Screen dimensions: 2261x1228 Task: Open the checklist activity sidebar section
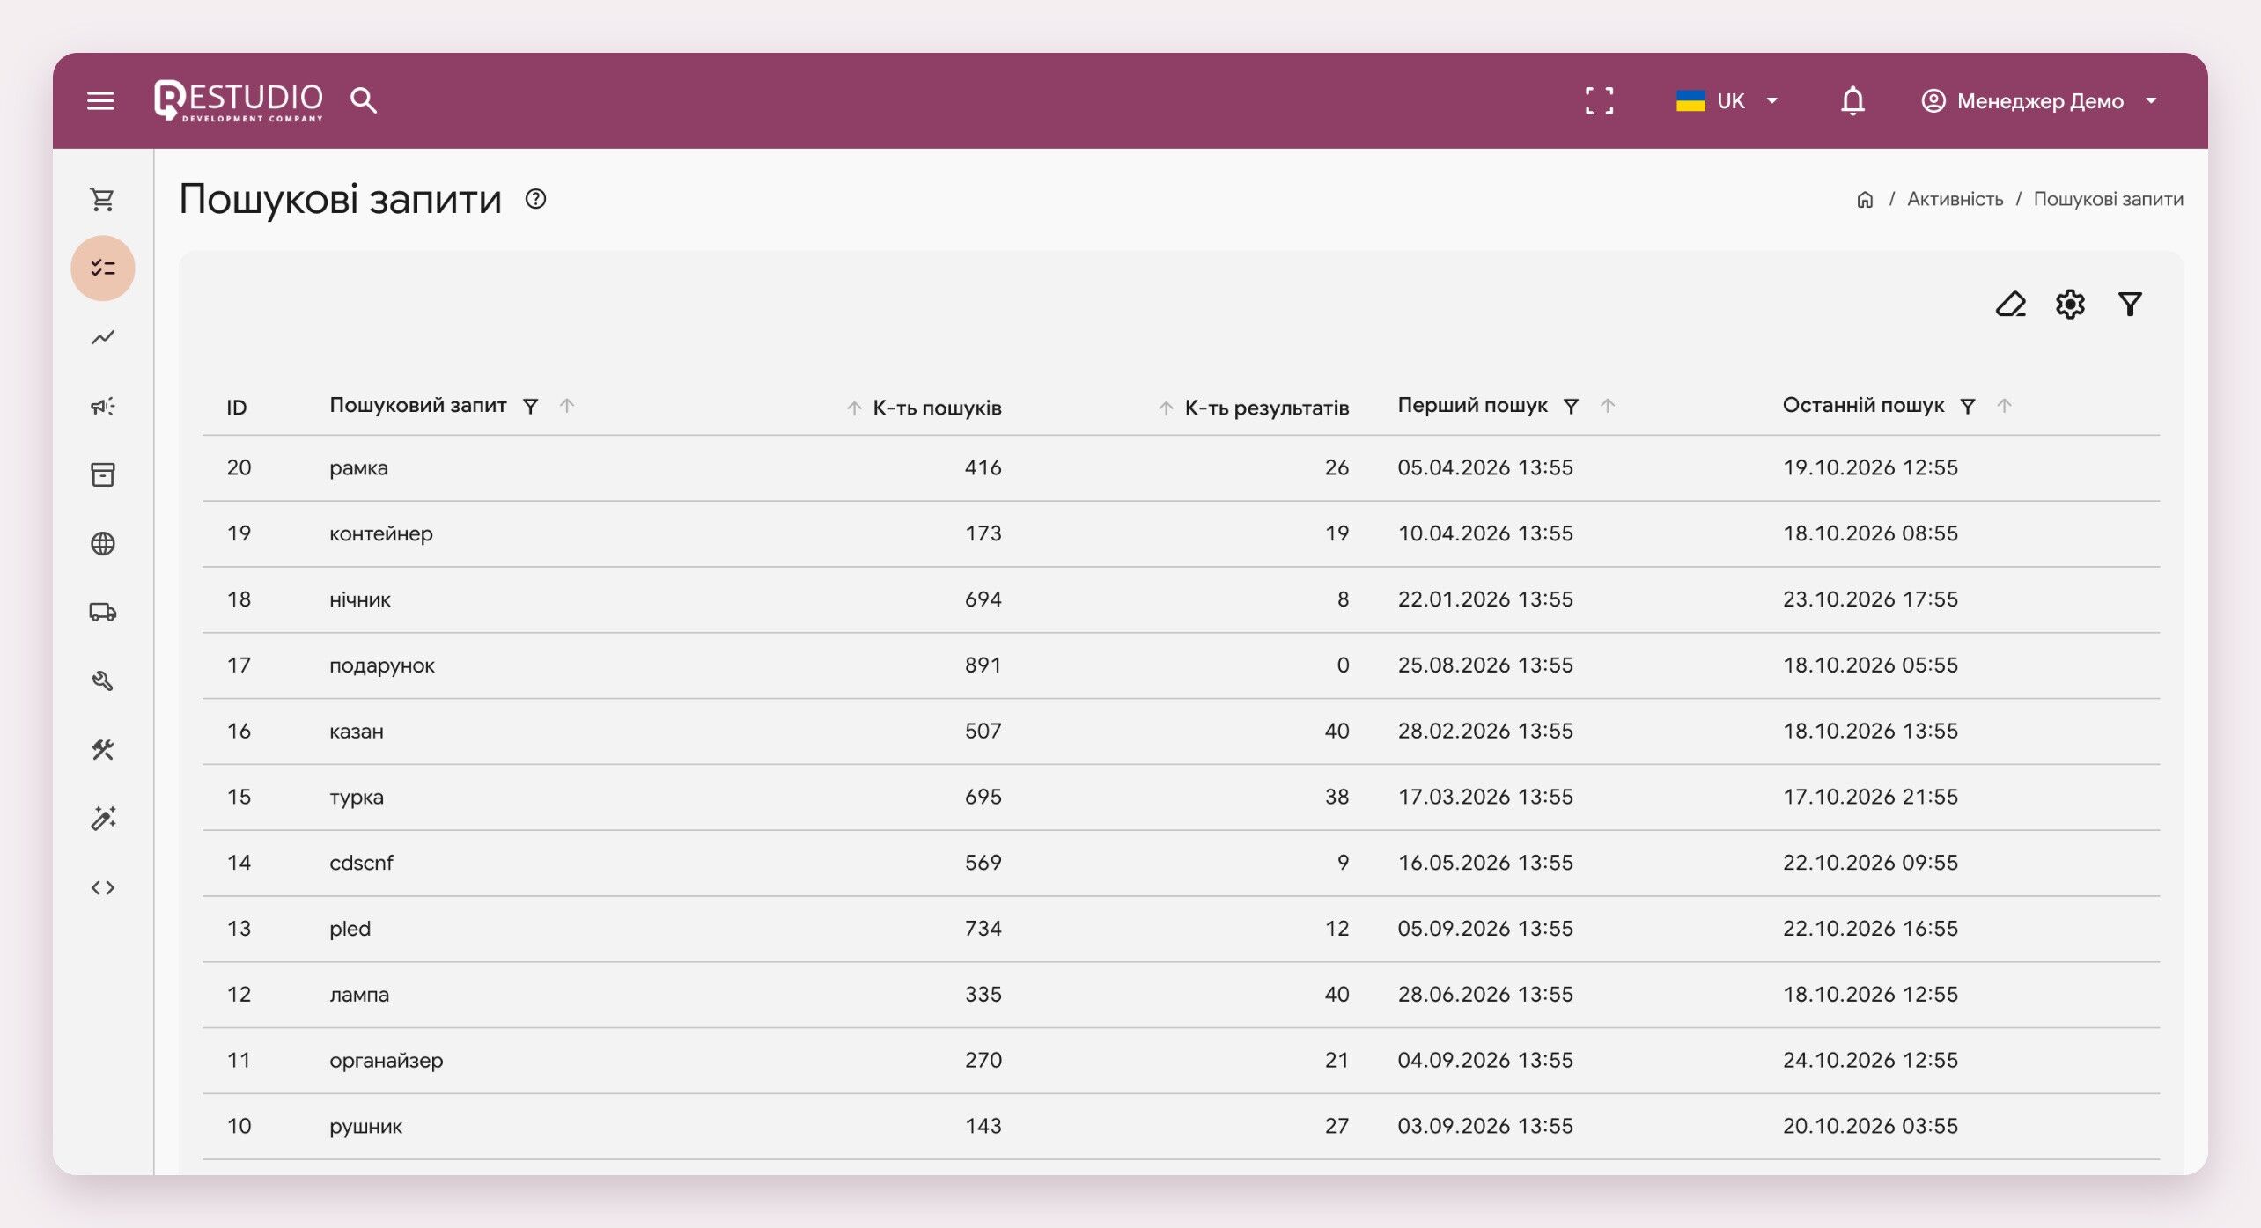[102, 268]
